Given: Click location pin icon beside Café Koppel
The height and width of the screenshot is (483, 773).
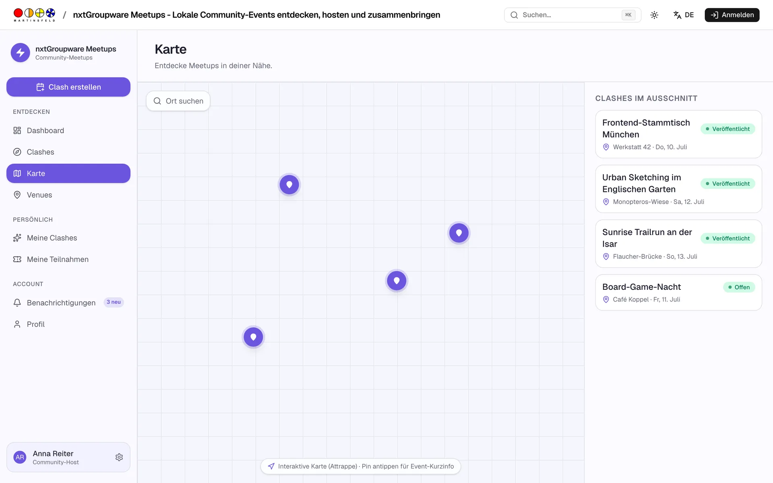Looking at the screenshot, I should pos(606,299).
